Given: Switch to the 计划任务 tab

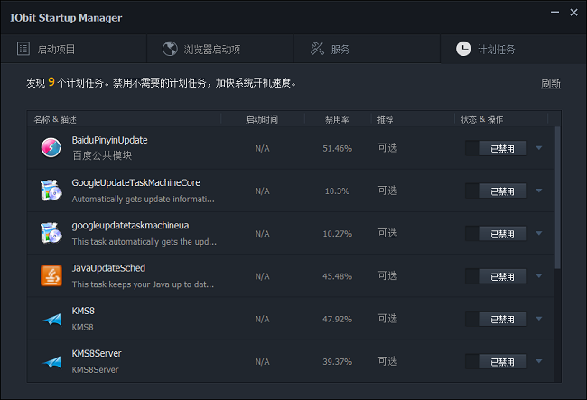Looking at the screenshot, I should 513,49.
